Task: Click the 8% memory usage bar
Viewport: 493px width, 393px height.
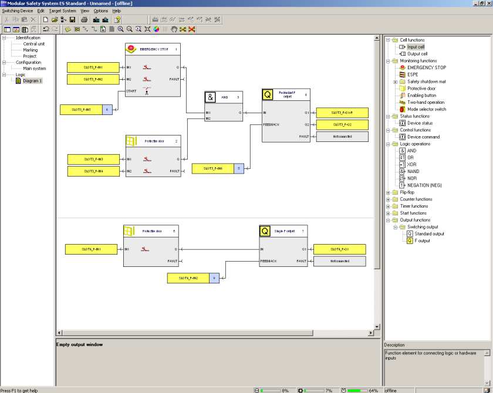Action: [271, 391]
